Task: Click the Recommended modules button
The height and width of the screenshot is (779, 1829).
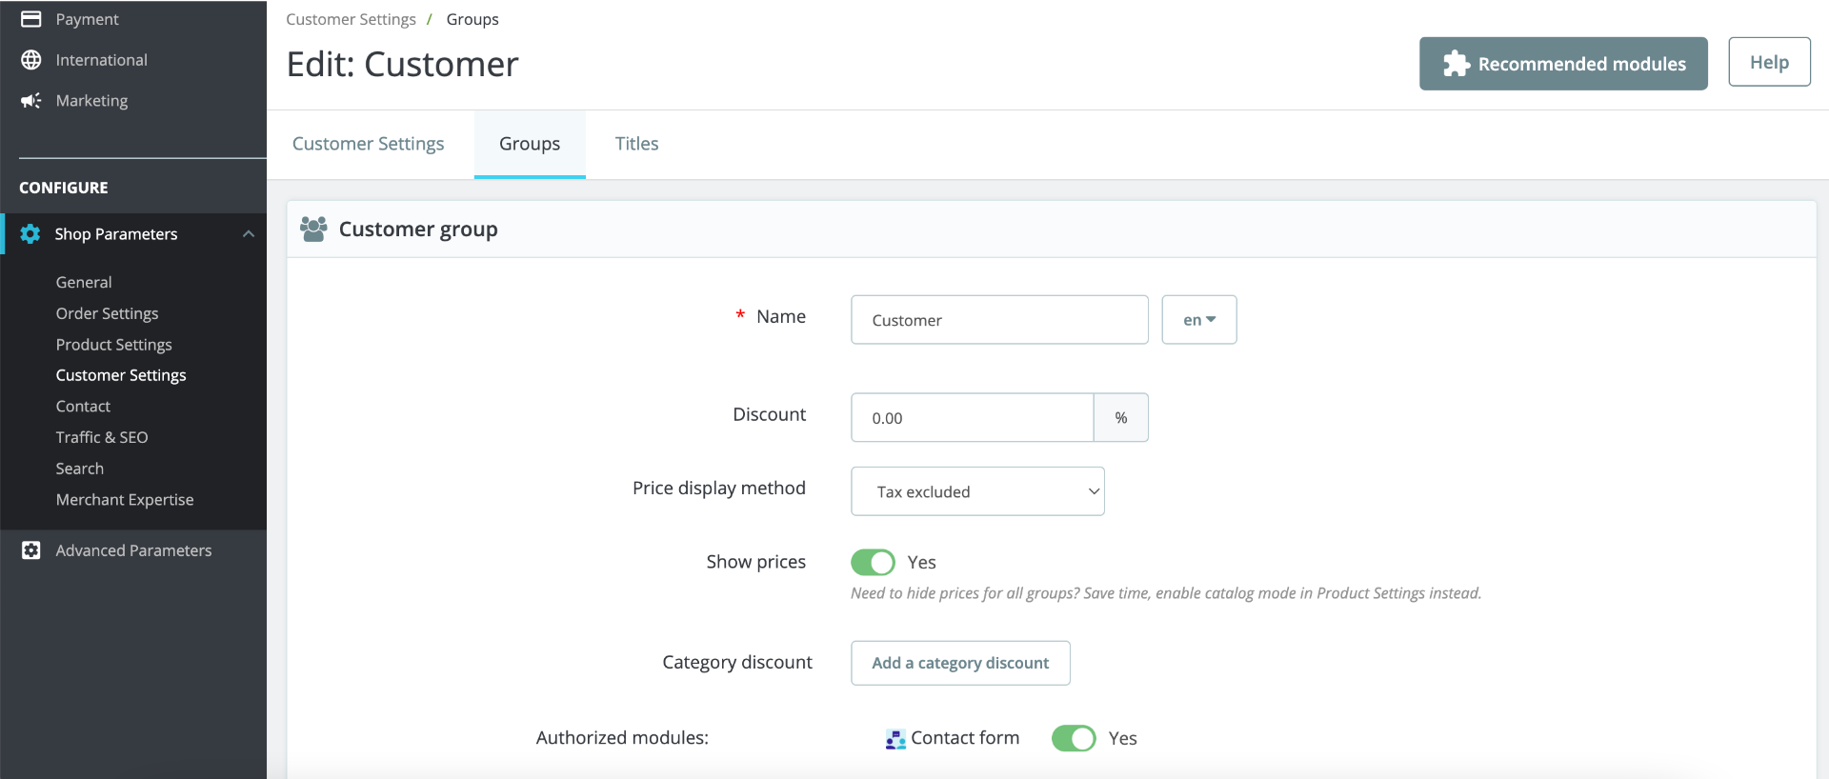Action: (1563, 64)
